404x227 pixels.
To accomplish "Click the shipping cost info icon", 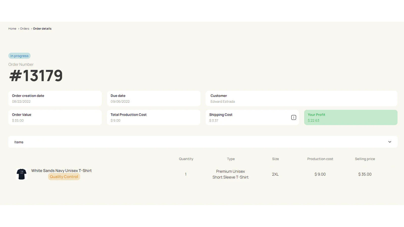I will click(x=293, y=117).
